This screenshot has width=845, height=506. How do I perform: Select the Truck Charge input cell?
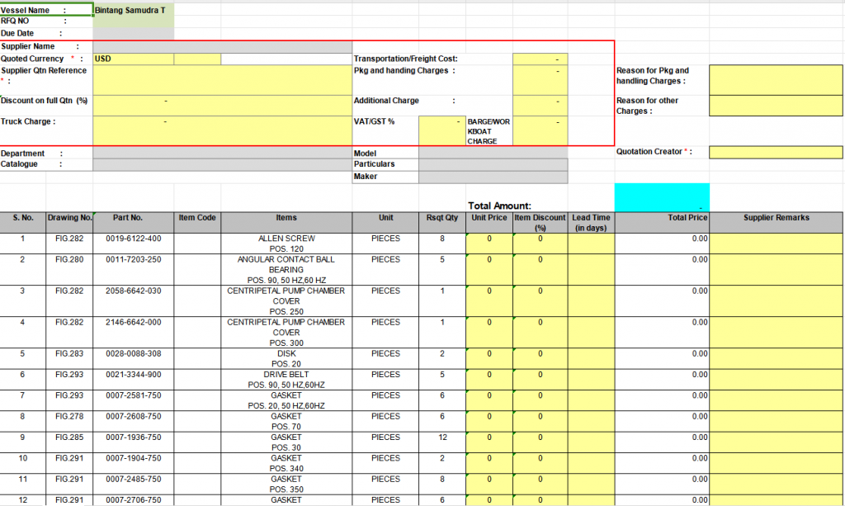pyautogui.click(x=222, y=130)
